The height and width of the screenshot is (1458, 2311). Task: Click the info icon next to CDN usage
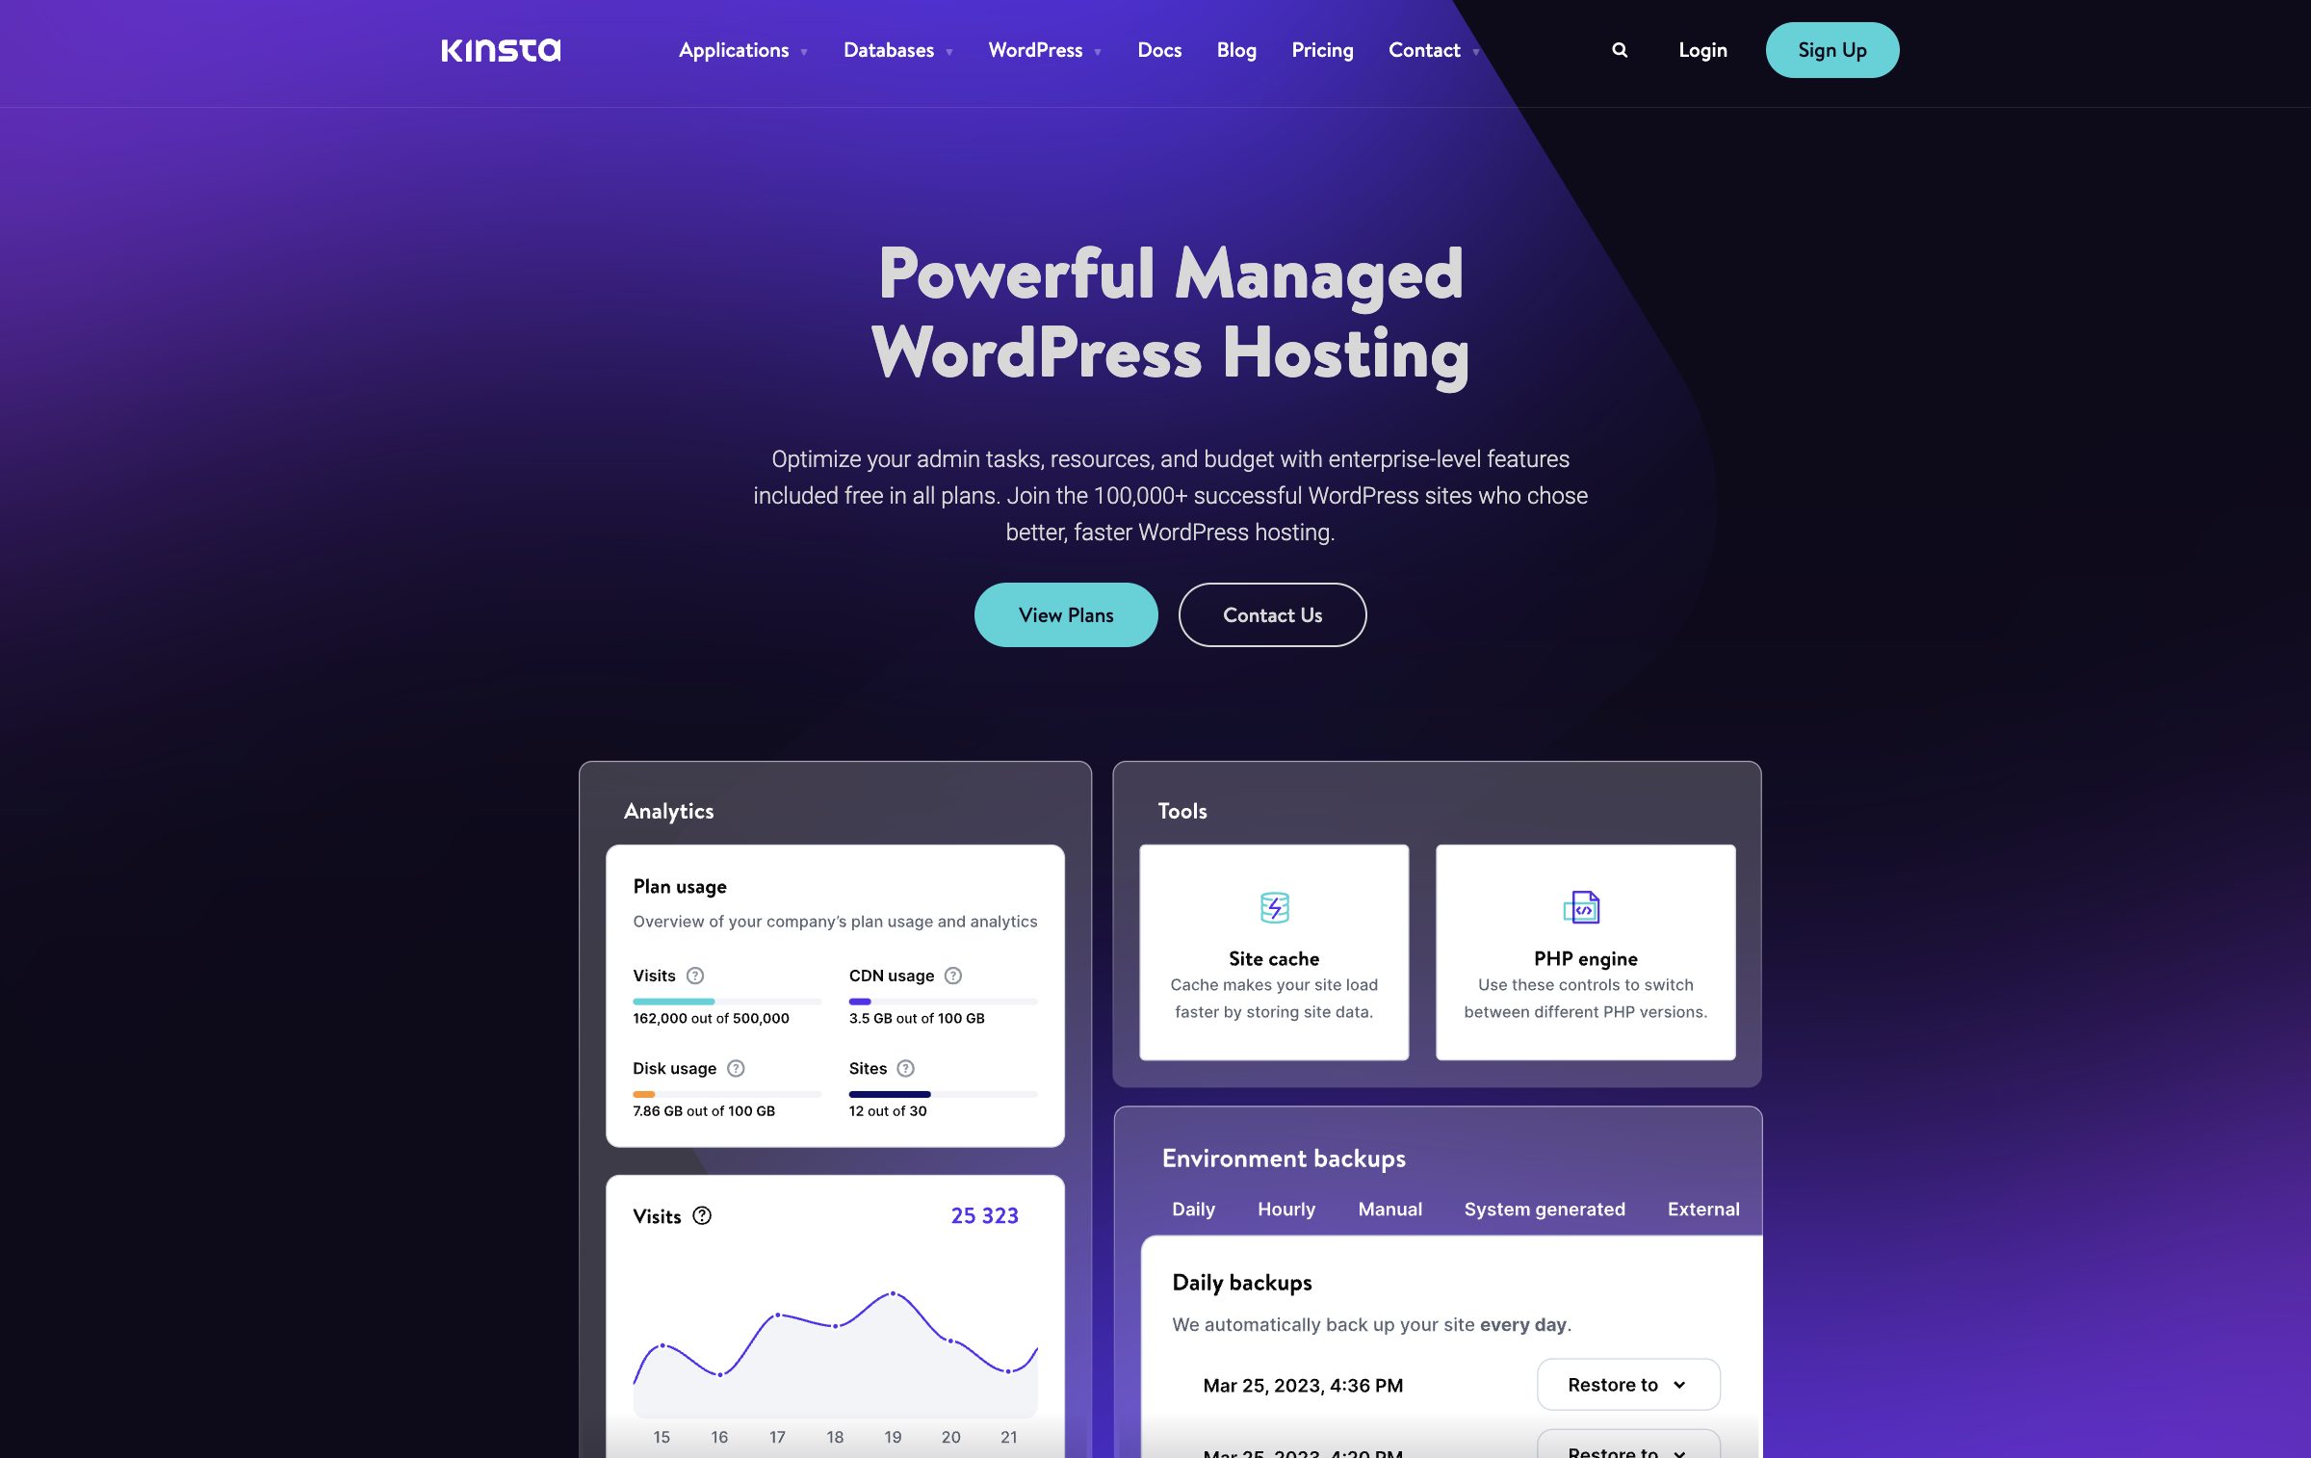954,976
